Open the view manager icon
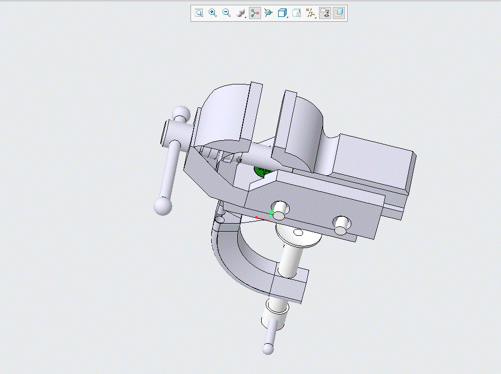Screen dimensions: 501x374 [297, 13]
